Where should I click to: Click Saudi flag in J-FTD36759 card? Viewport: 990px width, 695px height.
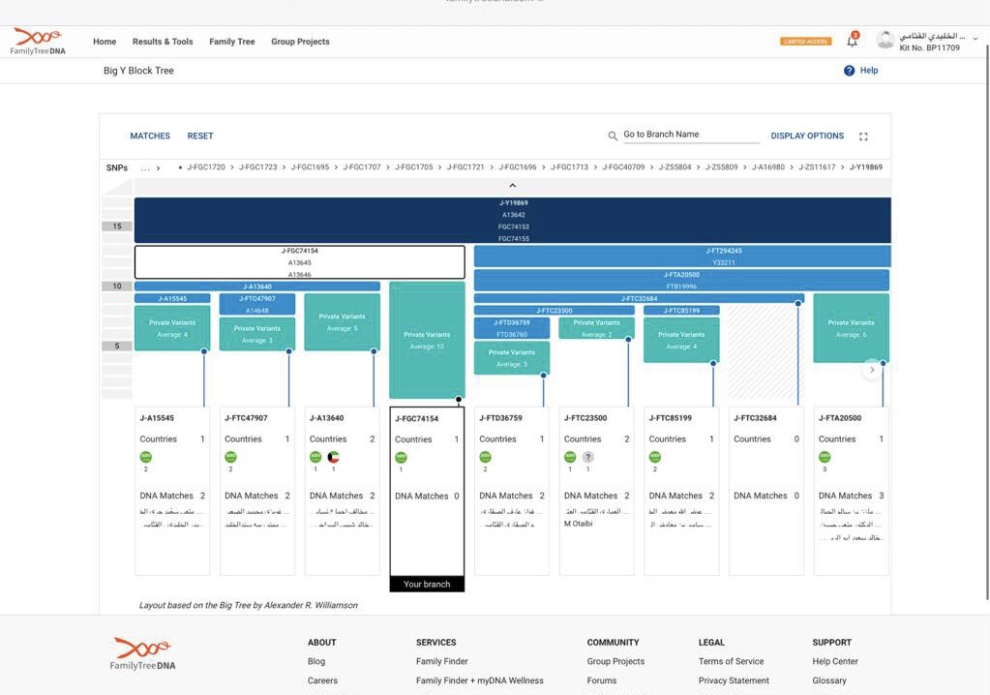coord(485,457)
